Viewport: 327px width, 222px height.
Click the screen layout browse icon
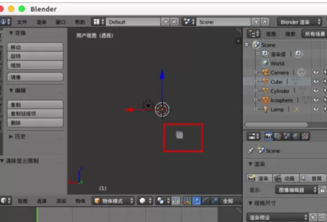click(98, 22)
